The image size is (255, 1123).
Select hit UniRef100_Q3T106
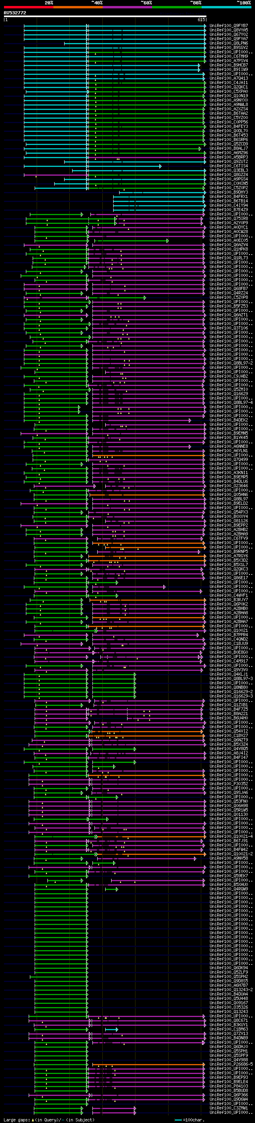229,328
